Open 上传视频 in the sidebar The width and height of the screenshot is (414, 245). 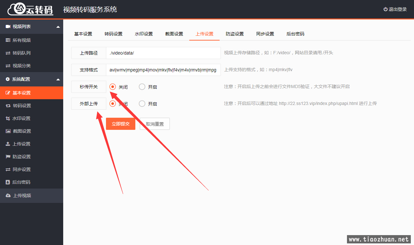click(x=32, y=196)
